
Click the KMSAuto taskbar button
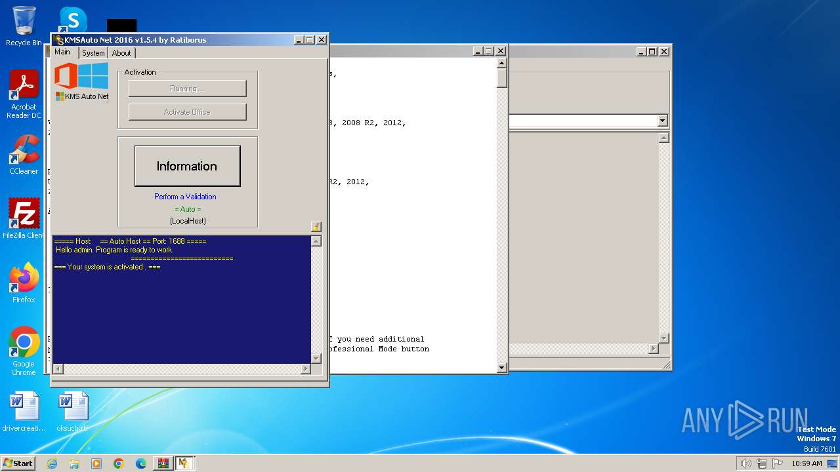pyautogui.click(x=184, y=463)
